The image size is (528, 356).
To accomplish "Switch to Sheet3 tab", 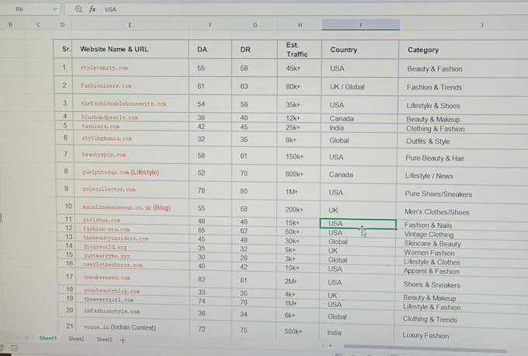I will click(x=104, y=340).
